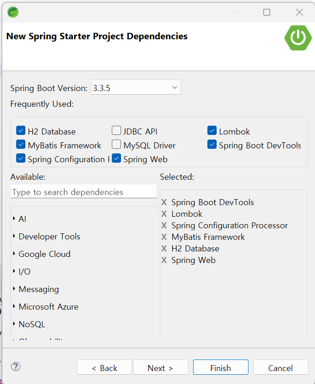Image resolution: width=315 pixels, height=384 pixels.
Task: Expand the Developer Tools category
Action: (x=15, y=237)
